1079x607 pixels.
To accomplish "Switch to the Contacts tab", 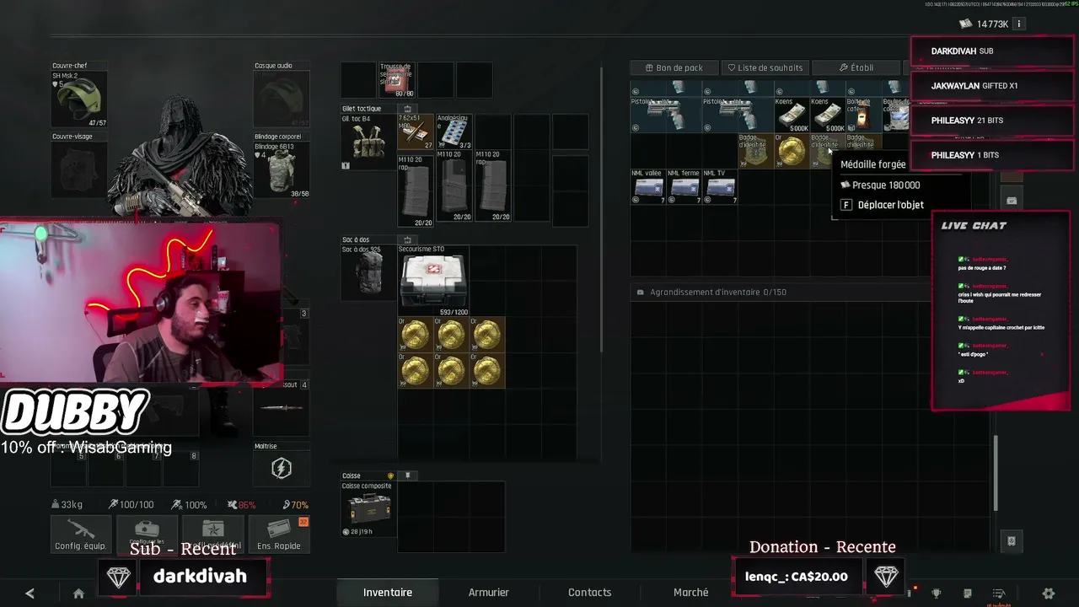I will click(590, 593).
